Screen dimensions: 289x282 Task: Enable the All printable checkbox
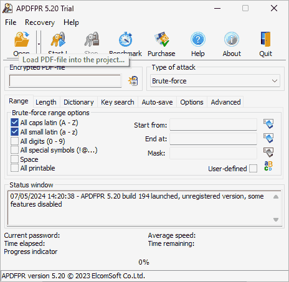14,168
